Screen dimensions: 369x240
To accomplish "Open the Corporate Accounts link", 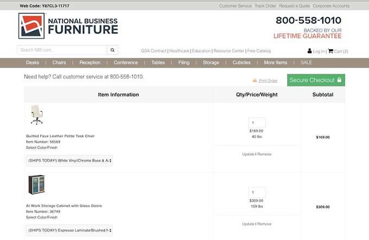I will tap(331, 6).
